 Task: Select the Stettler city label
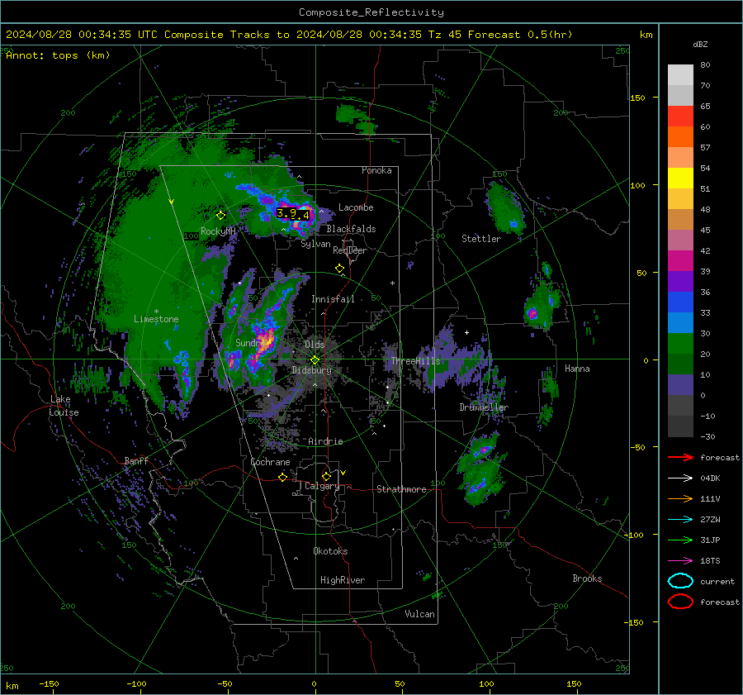click(481, 239)
